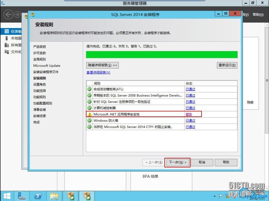Select 产品密钥 step in sidebar
The height and width of the screenshot is (201, 269).
coord(39,47)
